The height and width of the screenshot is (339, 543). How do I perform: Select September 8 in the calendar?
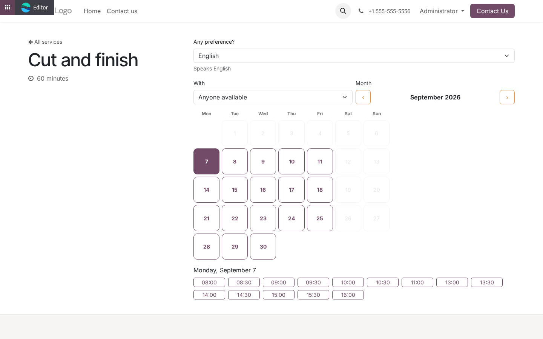coord(235,161)
